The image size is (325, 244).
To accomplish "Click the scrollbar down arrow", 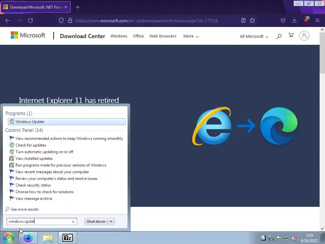I will (322, 229).
